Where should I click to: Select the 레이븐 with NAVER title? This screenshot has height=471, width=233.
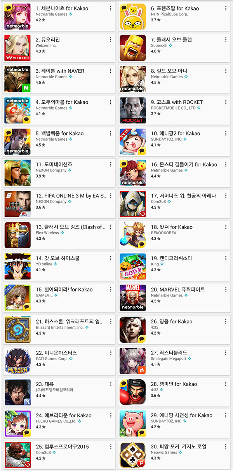[60, 71]
